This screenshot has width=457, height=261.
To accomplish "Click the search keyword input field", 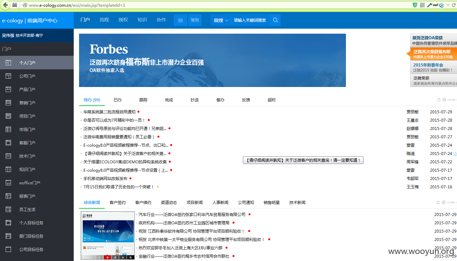I will [x=250, y=20].
